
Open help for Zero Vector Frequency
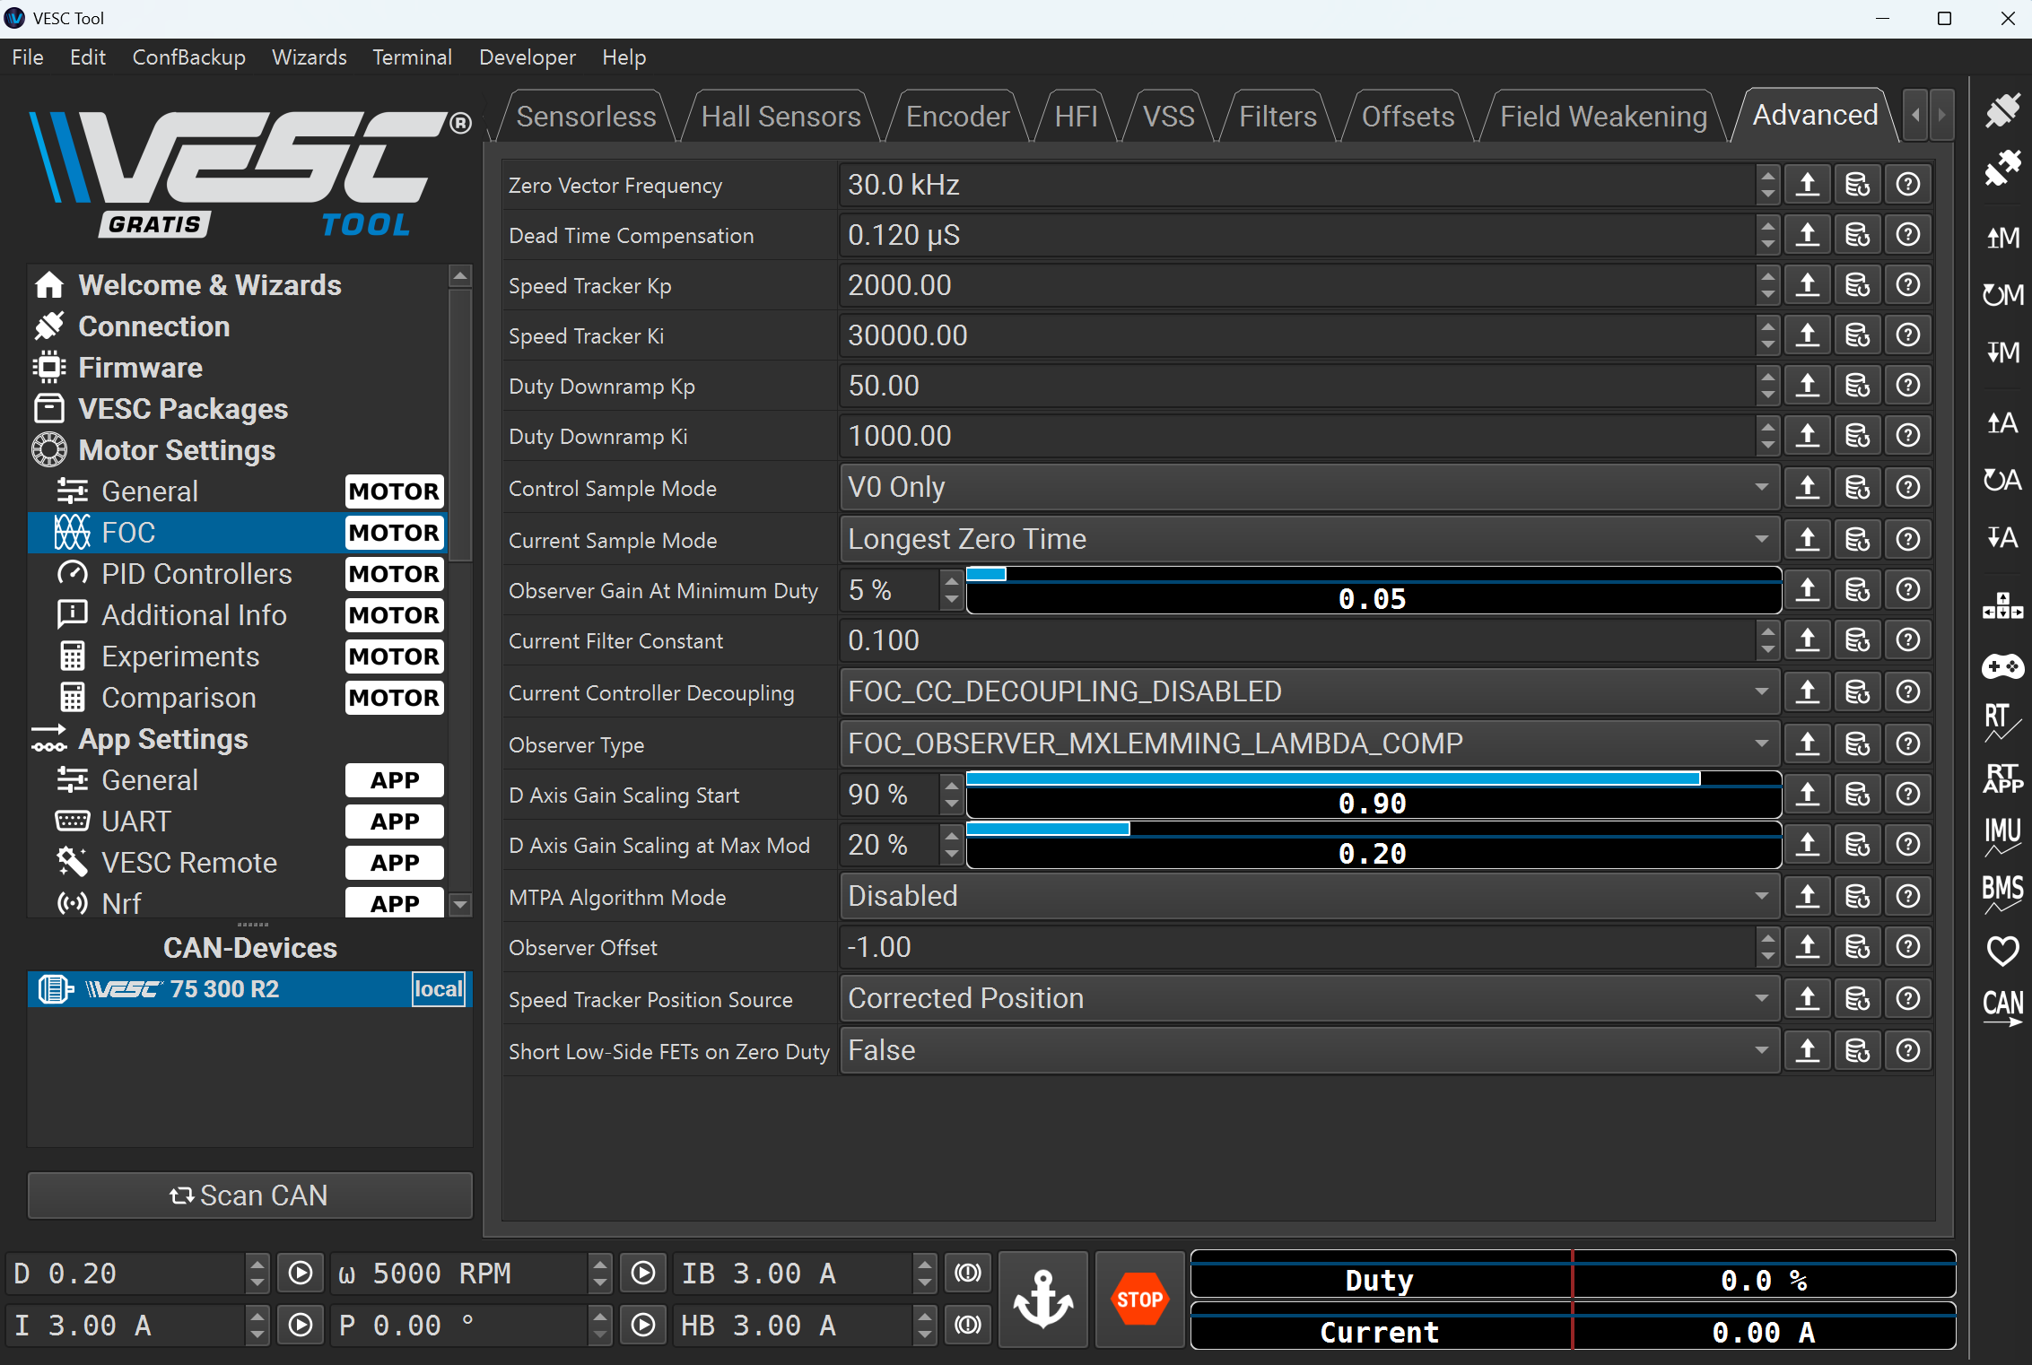pos(1907,185)
